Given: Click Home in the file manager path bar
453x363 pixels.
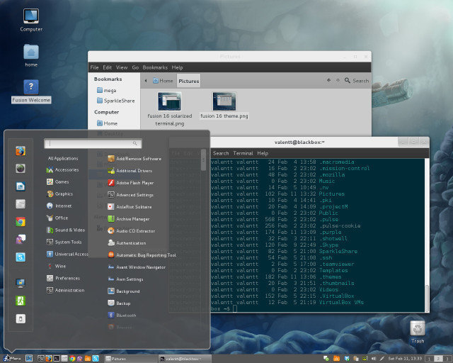Looking at the screenshot, I should click(x=163, y=81).
